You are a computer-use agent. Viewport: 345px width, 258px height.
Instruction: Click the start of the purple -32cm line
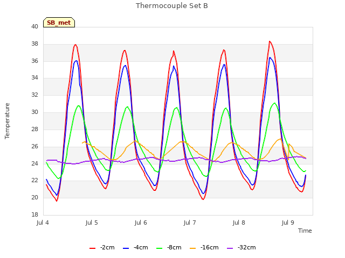pyautogui.click(x=46, y=160)
